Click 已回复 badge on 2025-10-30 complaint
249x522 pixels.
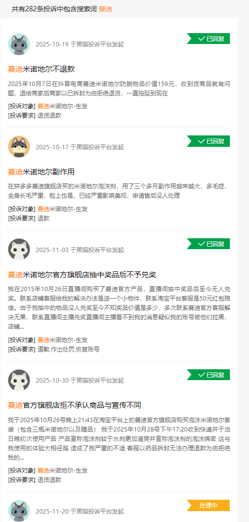[x=208, y=375]
